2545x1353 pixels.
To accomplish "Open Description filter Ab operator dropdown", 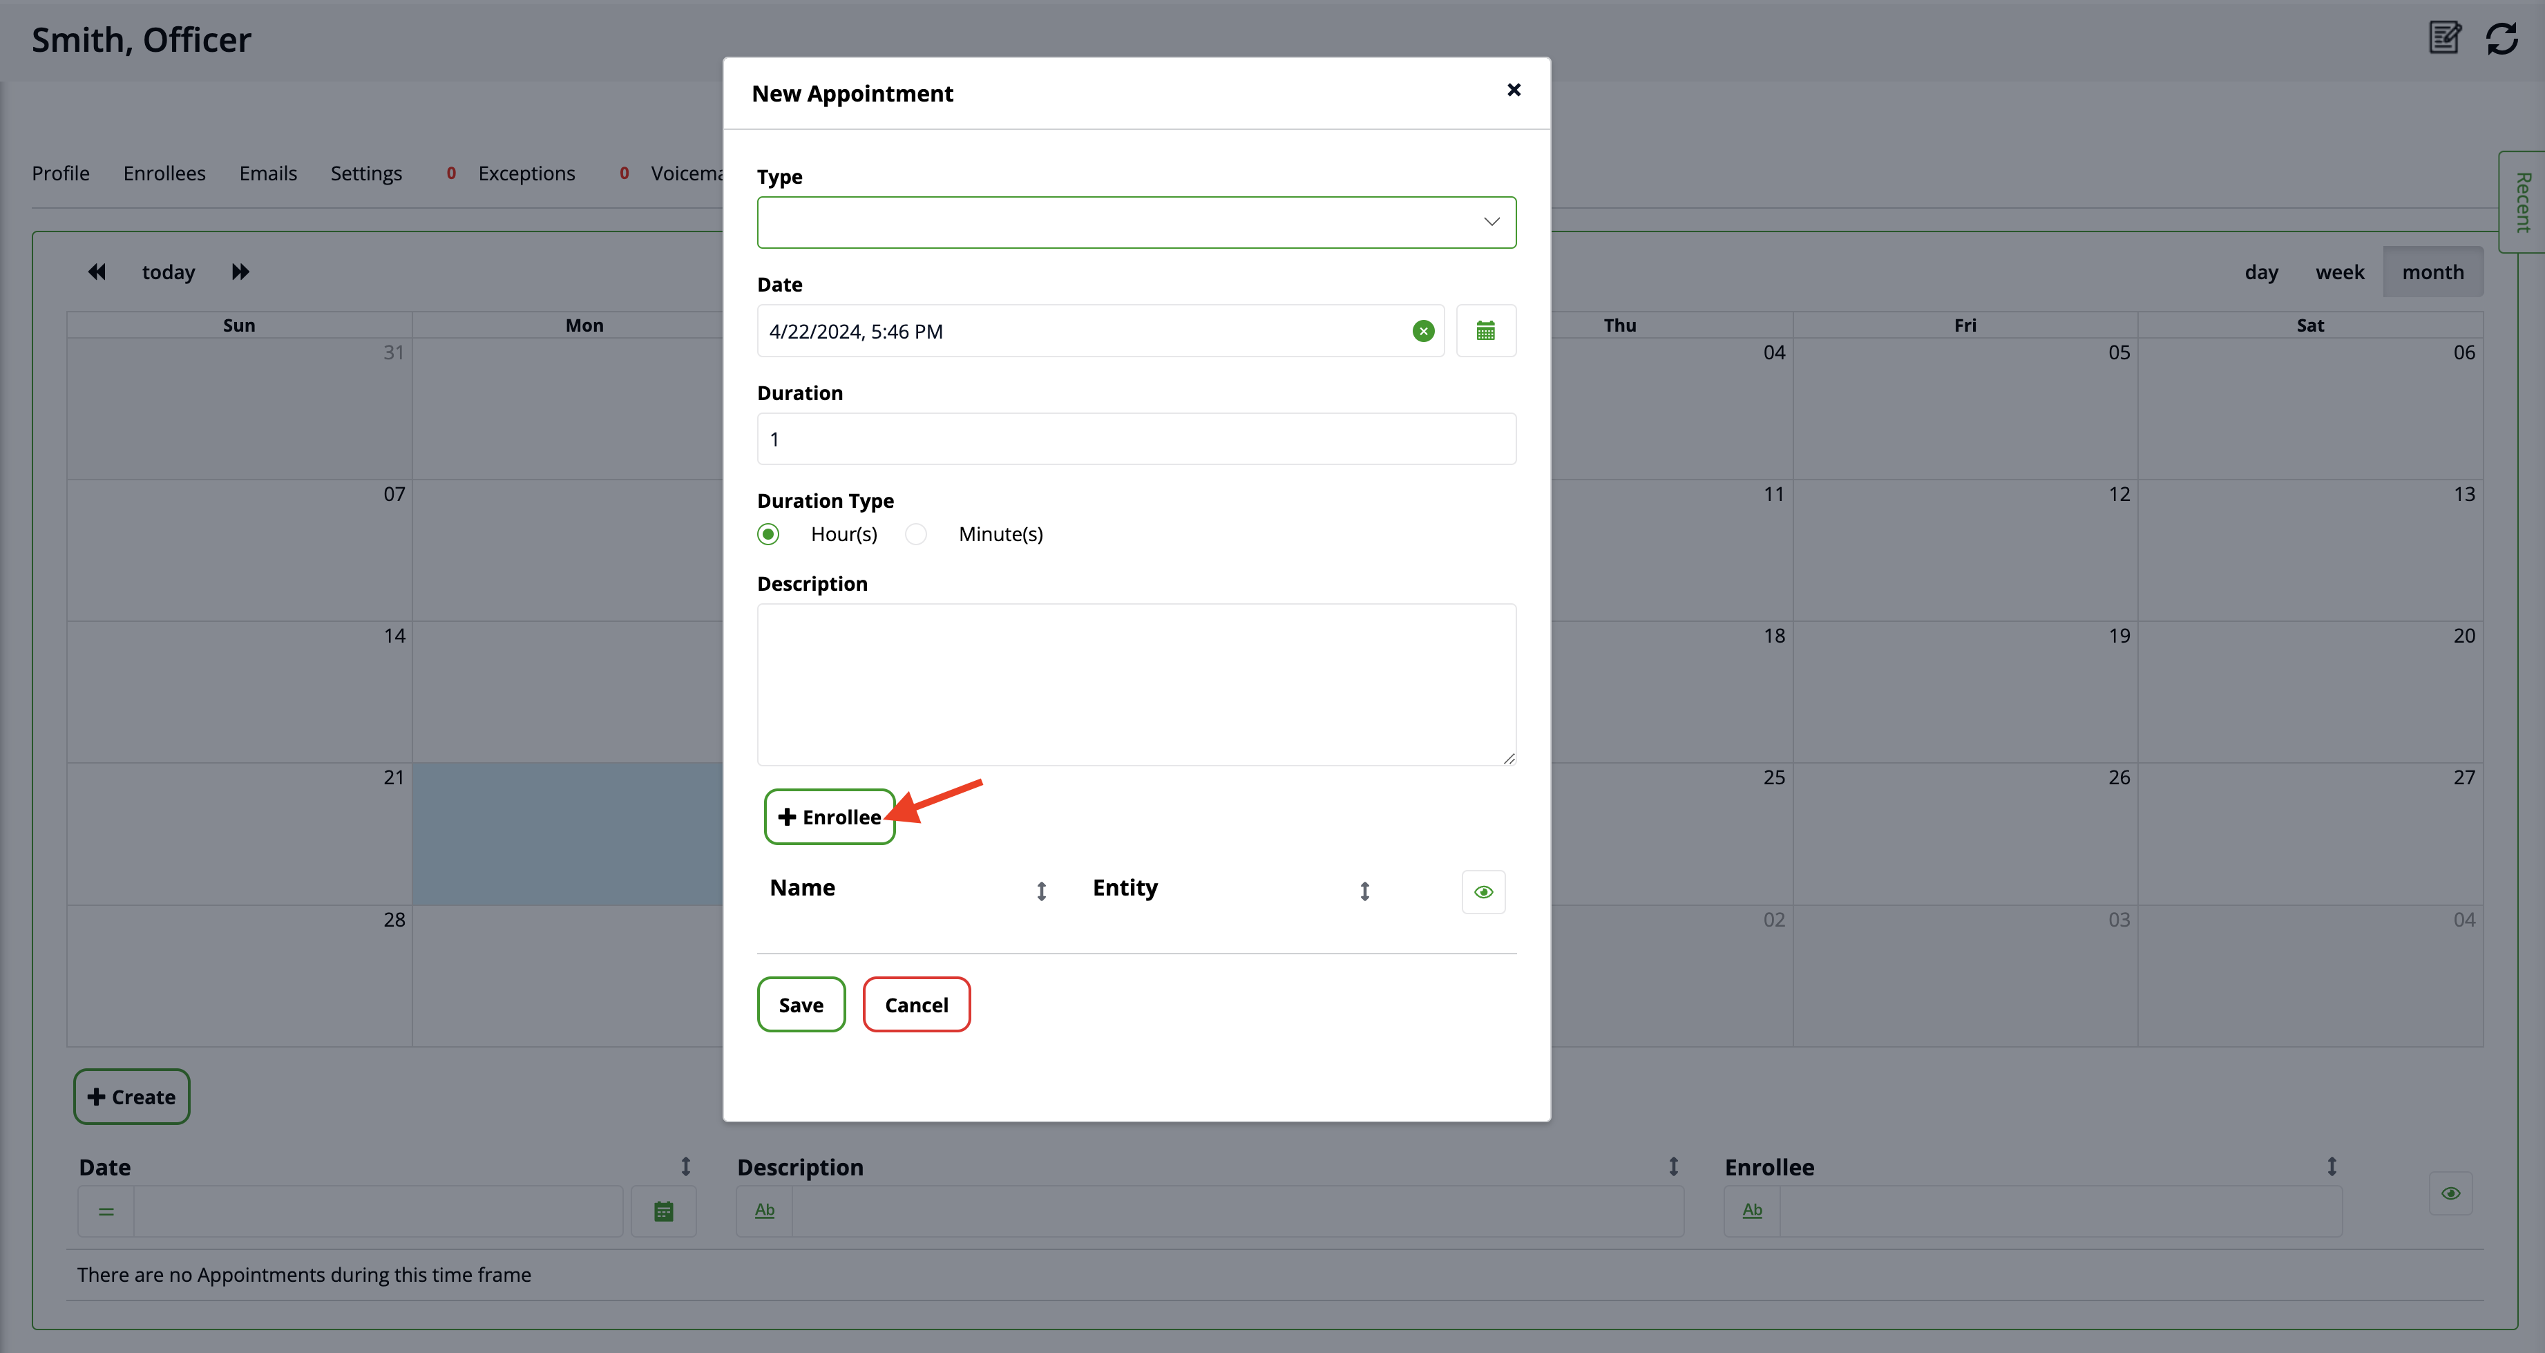I will pos(765,1211).
